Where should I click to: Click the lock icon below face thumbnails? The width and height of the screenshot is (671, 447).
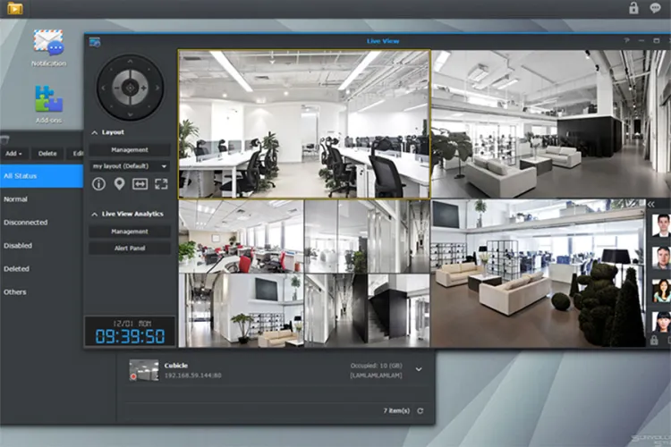point(654,341)
